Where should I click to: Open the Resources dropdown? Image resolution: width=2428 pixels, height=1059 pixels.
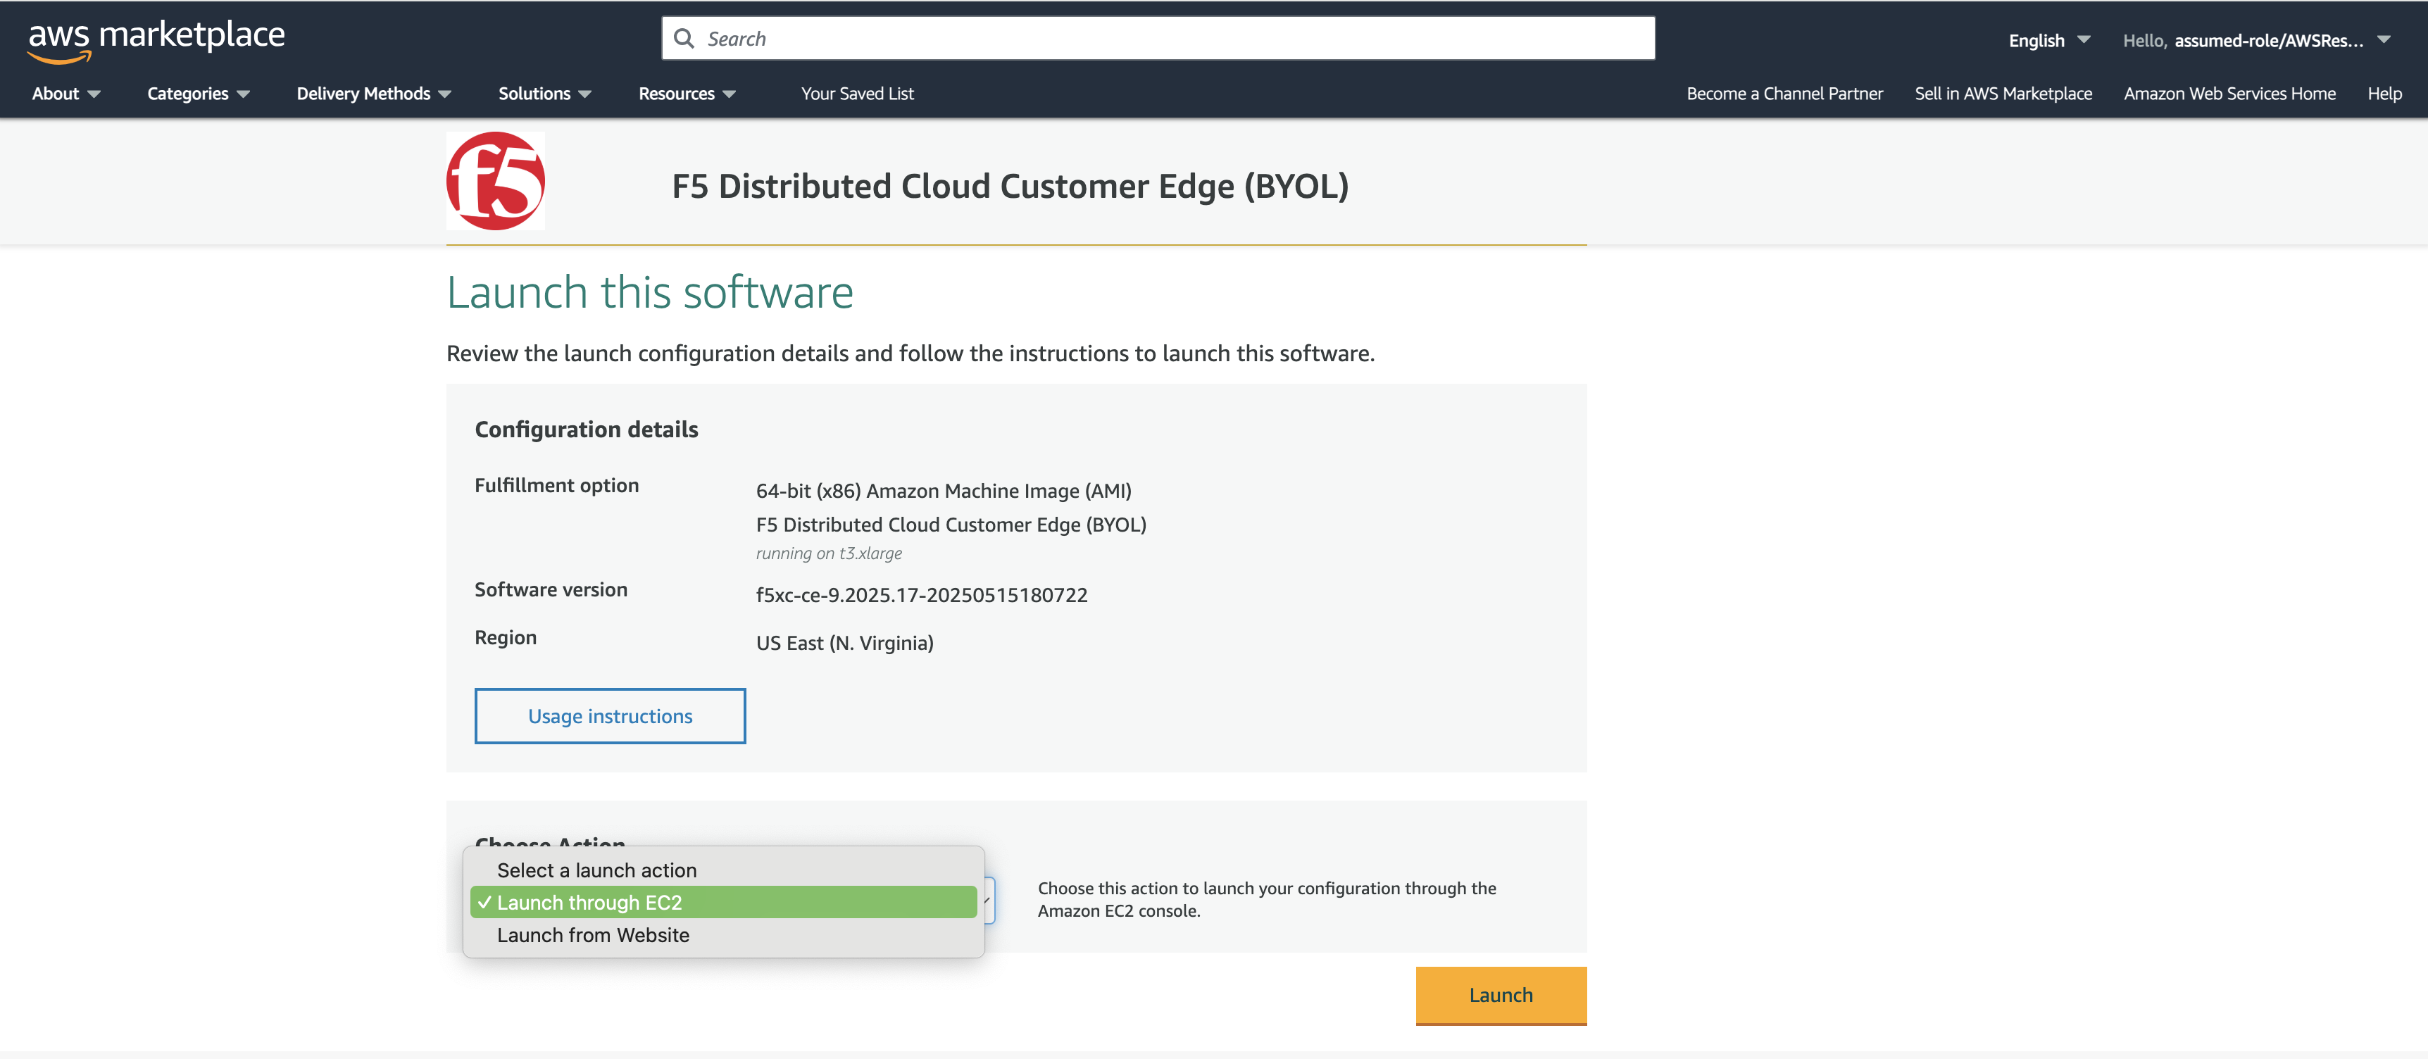[x=687, y=93]
